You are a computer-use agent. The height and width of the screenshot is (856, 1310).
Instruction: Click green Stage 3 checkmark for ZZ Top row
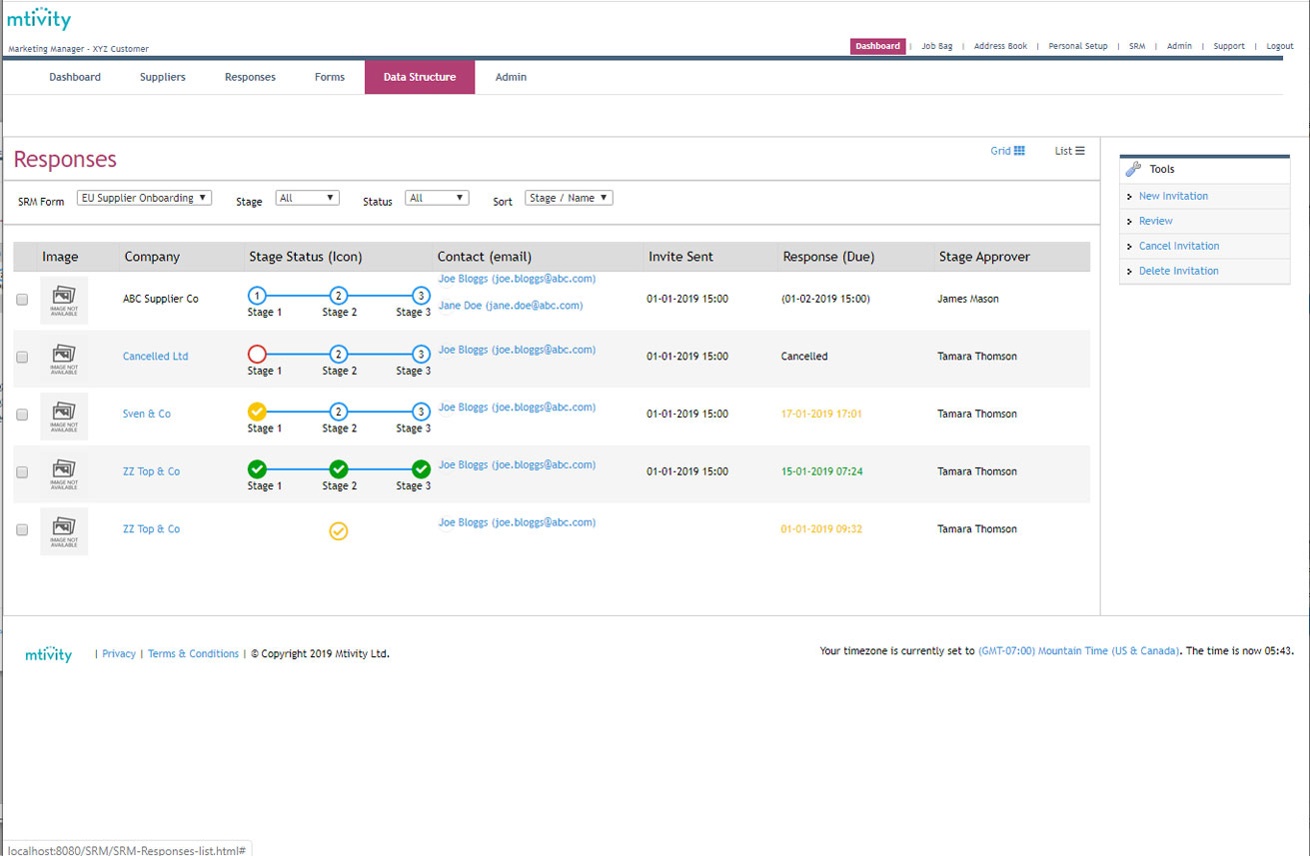point(421,468)
